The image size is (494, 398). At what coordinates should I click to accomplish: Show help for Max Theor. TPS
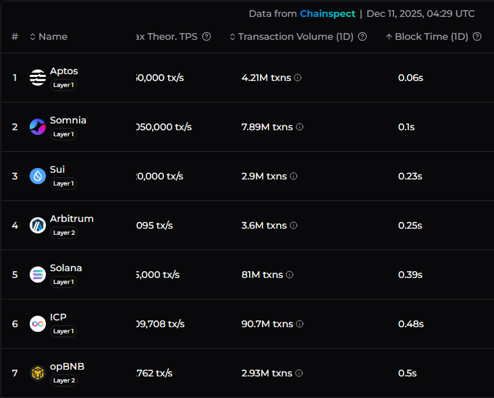207,36
